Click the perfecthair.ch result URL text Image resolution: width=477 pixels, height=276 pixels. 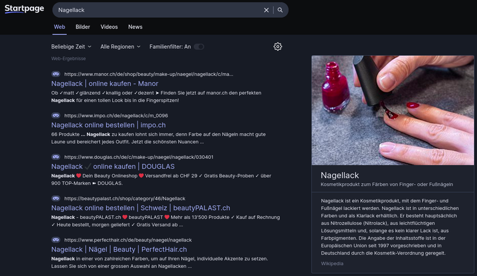pos(128,240)
